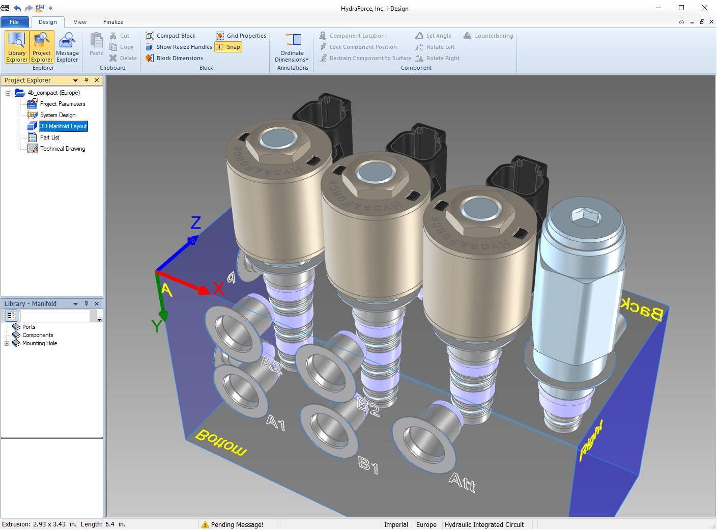
Task: Switch to the View ribbon tab
Action: [x=80, y=22]
